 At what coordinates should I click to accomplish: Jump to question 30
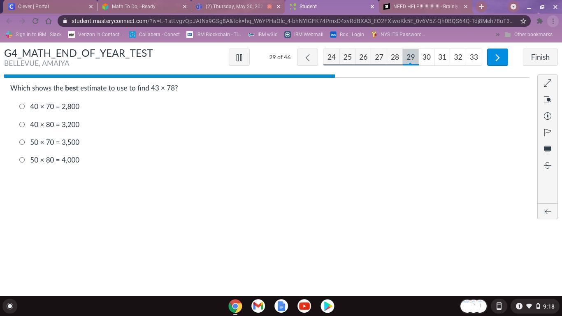427,57
